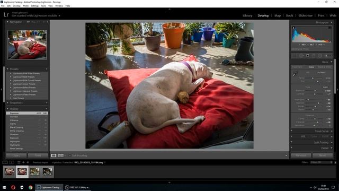The image size is (339, 191).
Task: Switch to the Library module
Action: point(247,15)
